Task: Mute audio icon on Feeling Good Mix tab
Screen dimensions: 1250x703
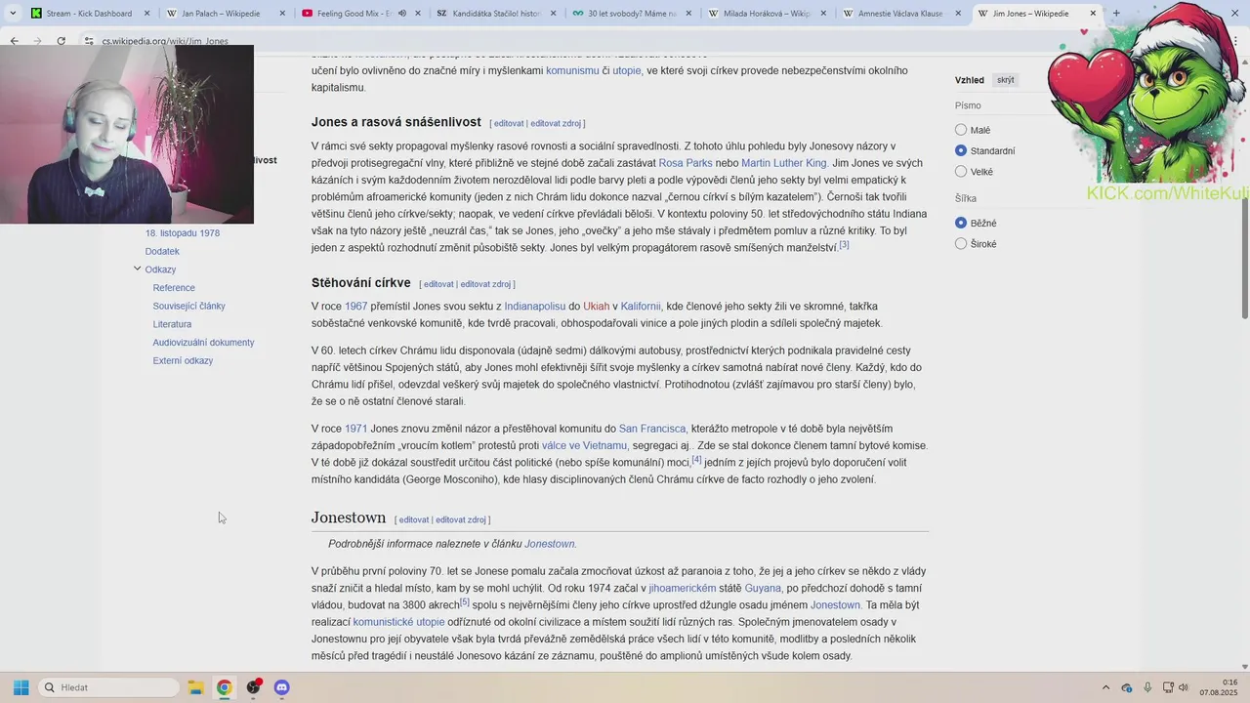Action: point(402,14)
